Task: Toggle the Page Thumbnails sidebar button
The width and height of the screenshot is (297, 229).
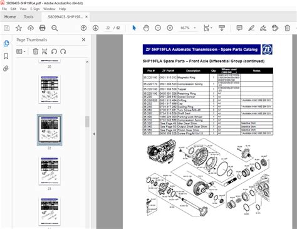Action: [x=6, y=43]
